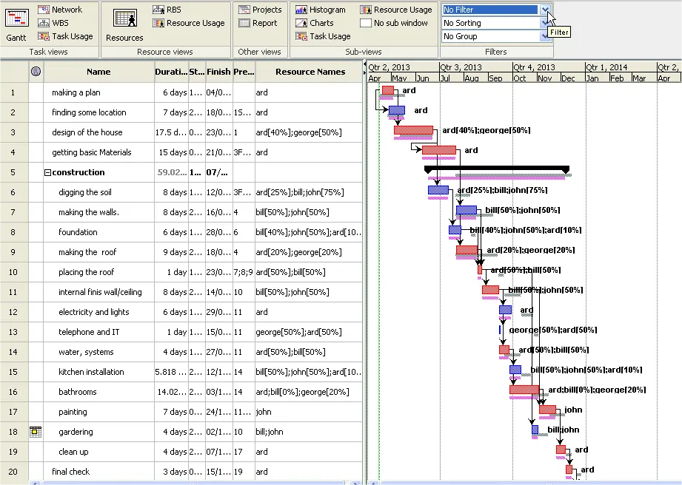Select the 'getting basic Materials' task name
This screenshot has height=485, width=682.
92,152
